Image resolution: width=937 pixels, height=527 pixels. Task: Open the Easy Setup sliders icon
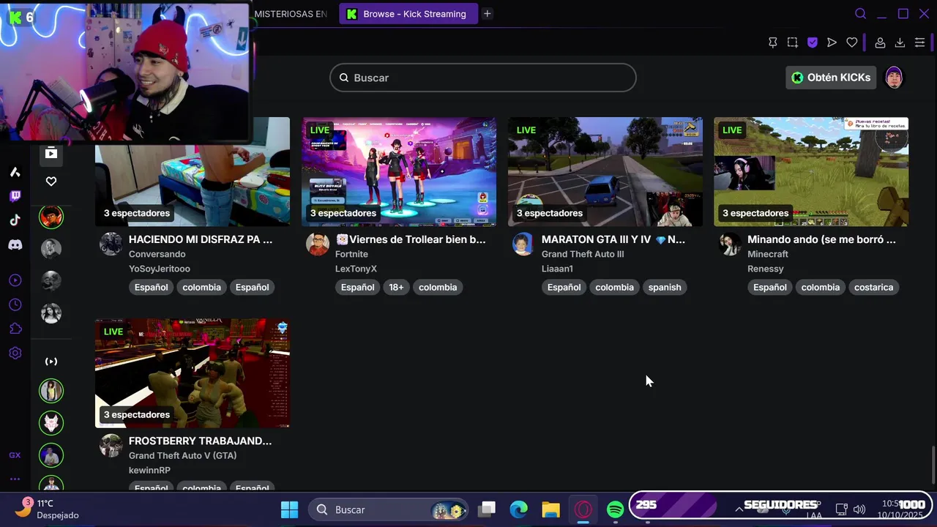(919, 42)
